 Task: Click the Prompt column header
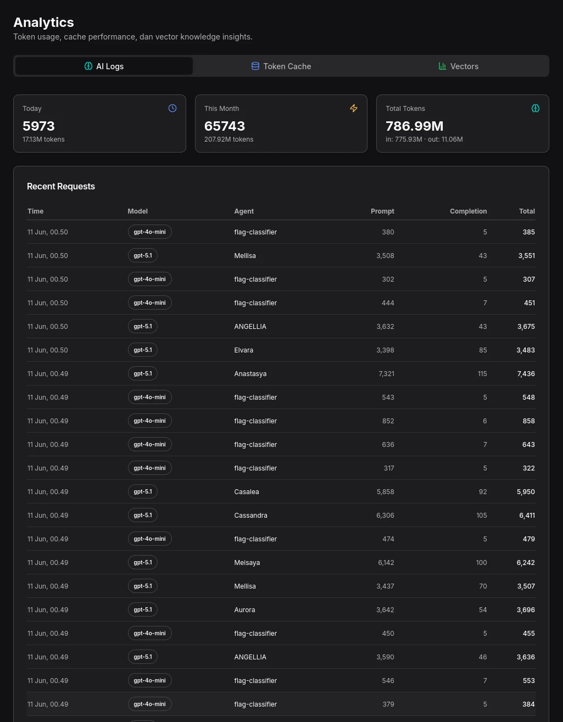coord(382,211)
